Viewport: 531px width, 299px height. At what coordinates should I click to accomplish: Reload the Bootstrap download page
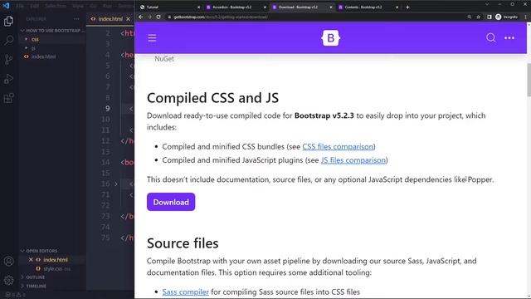tap(158, 17)
